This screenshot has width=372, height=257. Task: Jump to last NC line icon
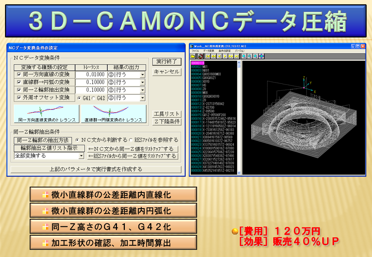pos(236,56)
